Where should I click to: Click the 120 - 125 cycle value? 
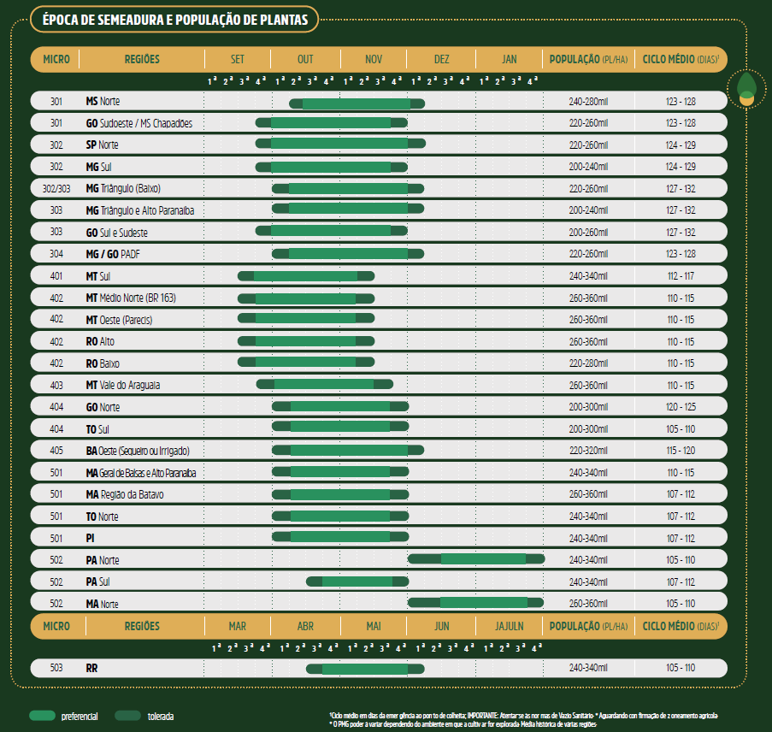(681, 407)
